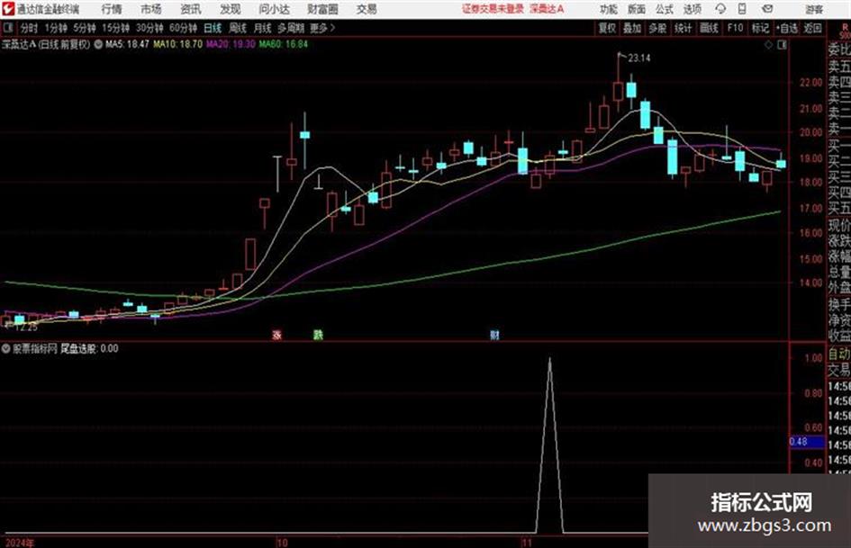This screenshot has width=851, height=548.
Task: Click the indicator spike peak in lower pane
Action: (x=550, y=359)
